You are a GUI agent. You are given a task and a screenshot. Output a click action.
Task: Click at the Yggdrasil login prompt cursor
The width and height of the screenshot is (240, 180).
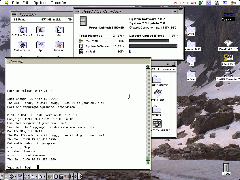pos(38,167)
